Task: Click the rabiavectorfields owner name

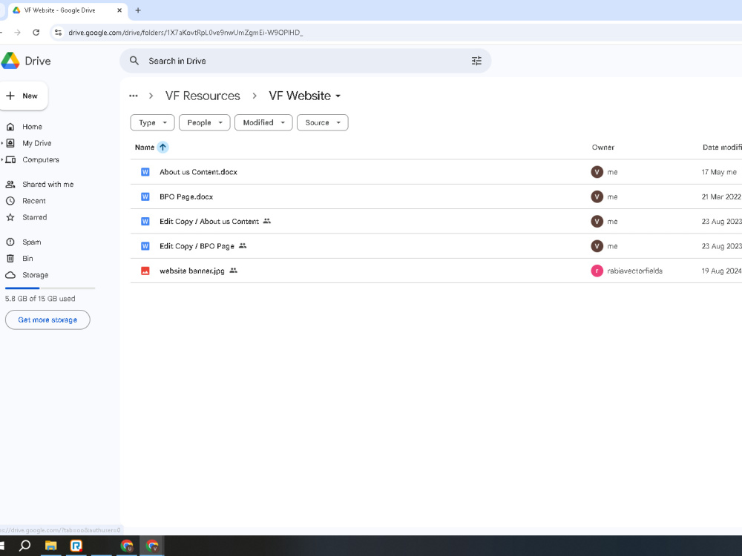Action: click(634, 271)
